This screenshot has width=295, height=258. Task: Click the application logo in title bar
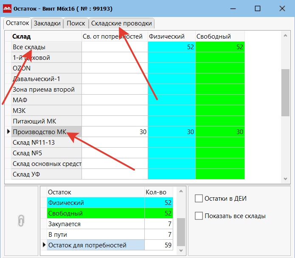coord(7,8)
